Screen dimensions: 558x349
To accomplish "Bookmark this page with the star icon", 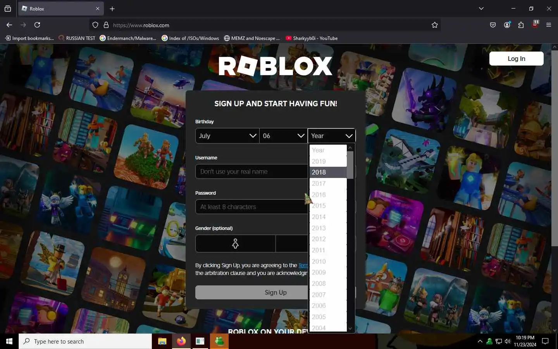I will [435, 25].
